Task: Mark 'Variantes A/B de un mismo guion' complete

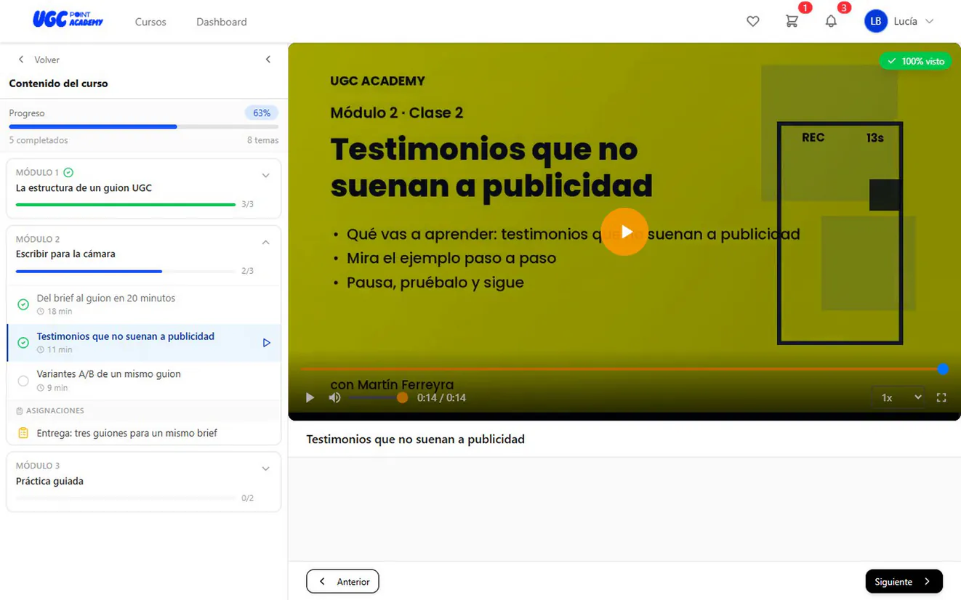Action: (23, 381)
